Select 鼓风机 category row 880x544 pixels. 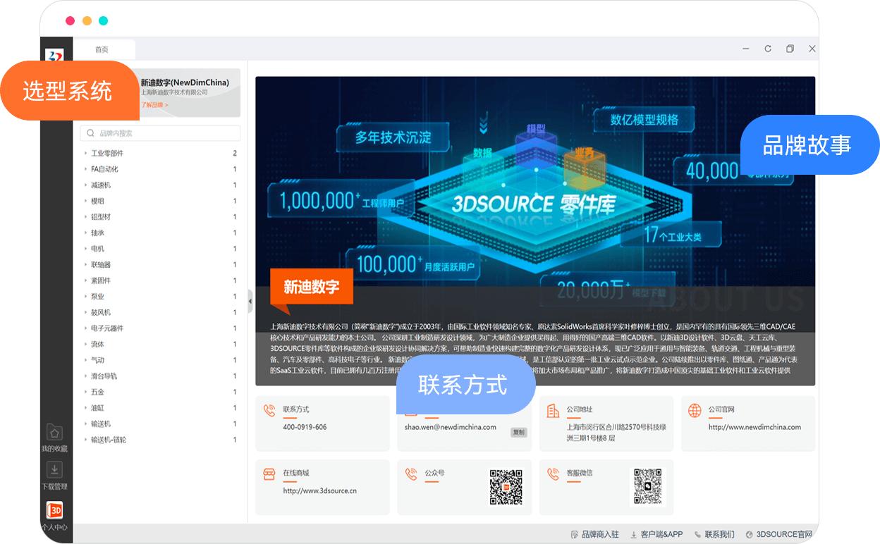[160, 312]
